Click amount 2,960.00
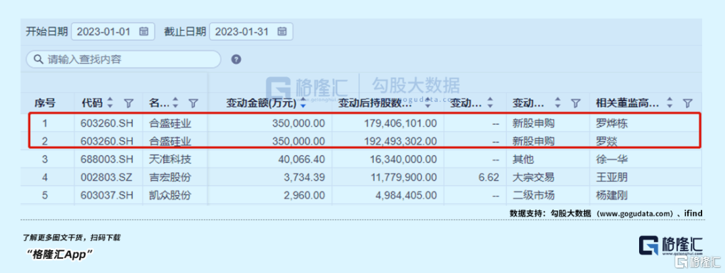 click(x=305, y=195)
